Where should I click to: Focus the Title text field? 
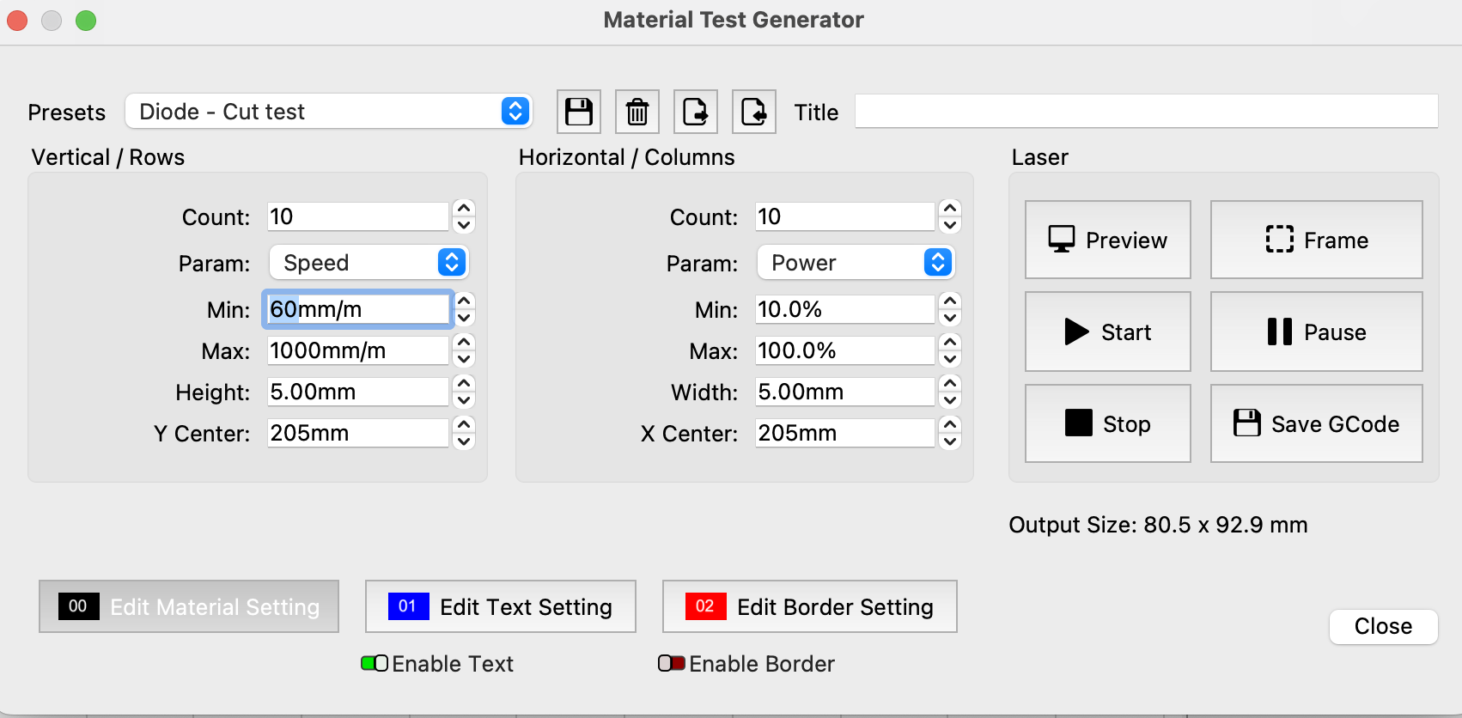click(x=1146, y=112)
